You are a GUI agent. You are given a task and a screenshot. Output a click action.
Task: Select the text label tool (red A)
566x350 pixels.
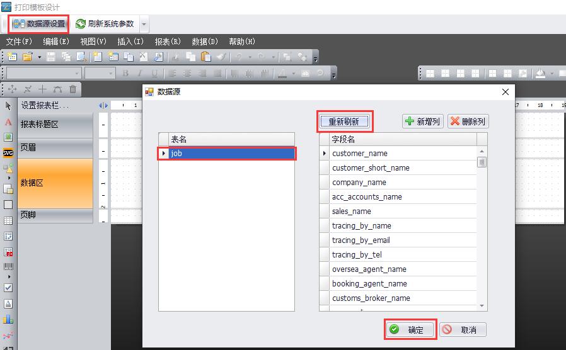pyautogui.click(x=8, y=121)
